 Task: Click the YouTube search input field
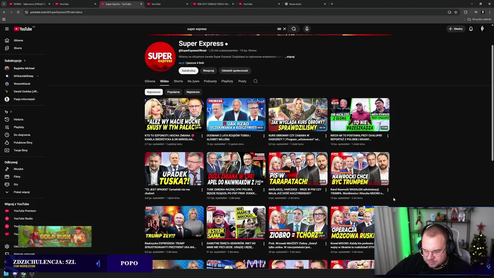pyautogui.click(x=232, y=29)
